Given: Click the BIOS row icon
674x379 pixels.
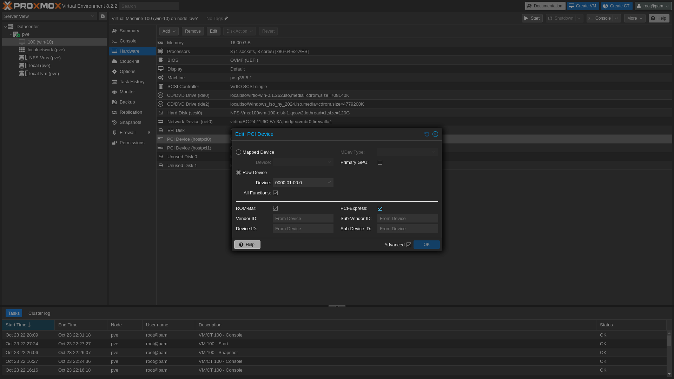Looking at the screenshot, I should [x=160, y=60].
